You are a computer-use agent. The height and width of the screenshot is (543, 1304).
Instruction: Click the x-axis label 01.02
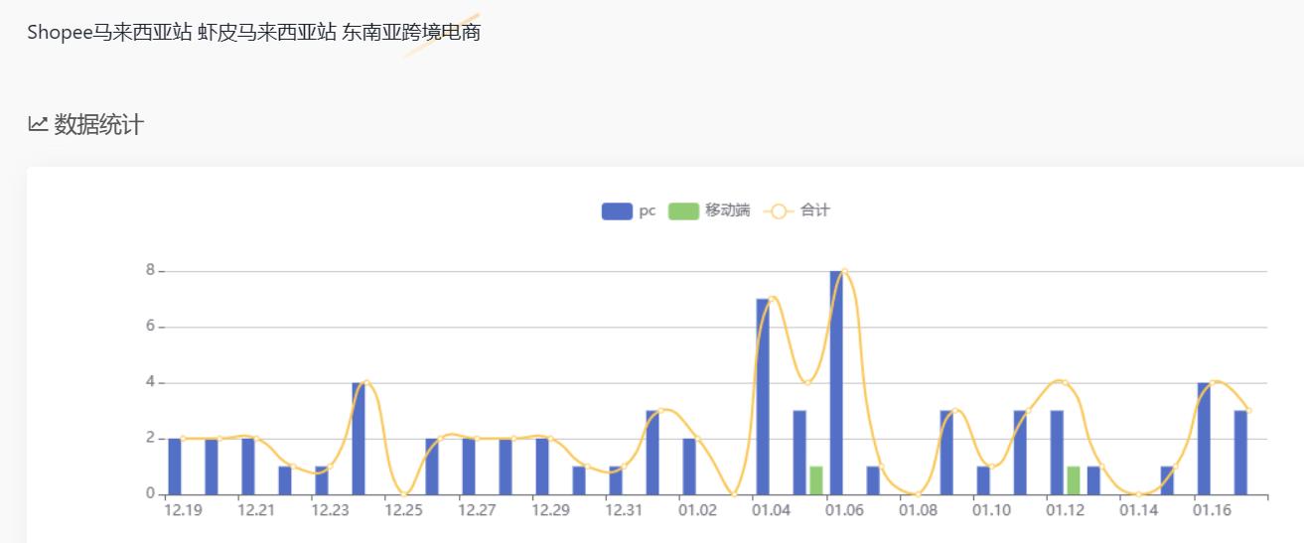(697, 510)
